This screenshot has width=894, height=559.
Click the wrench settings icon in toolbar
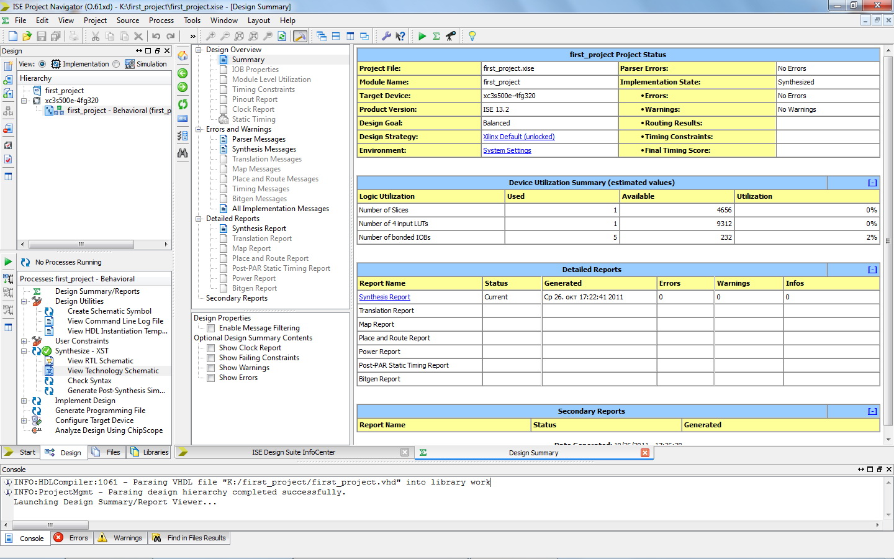click(386, 36)
